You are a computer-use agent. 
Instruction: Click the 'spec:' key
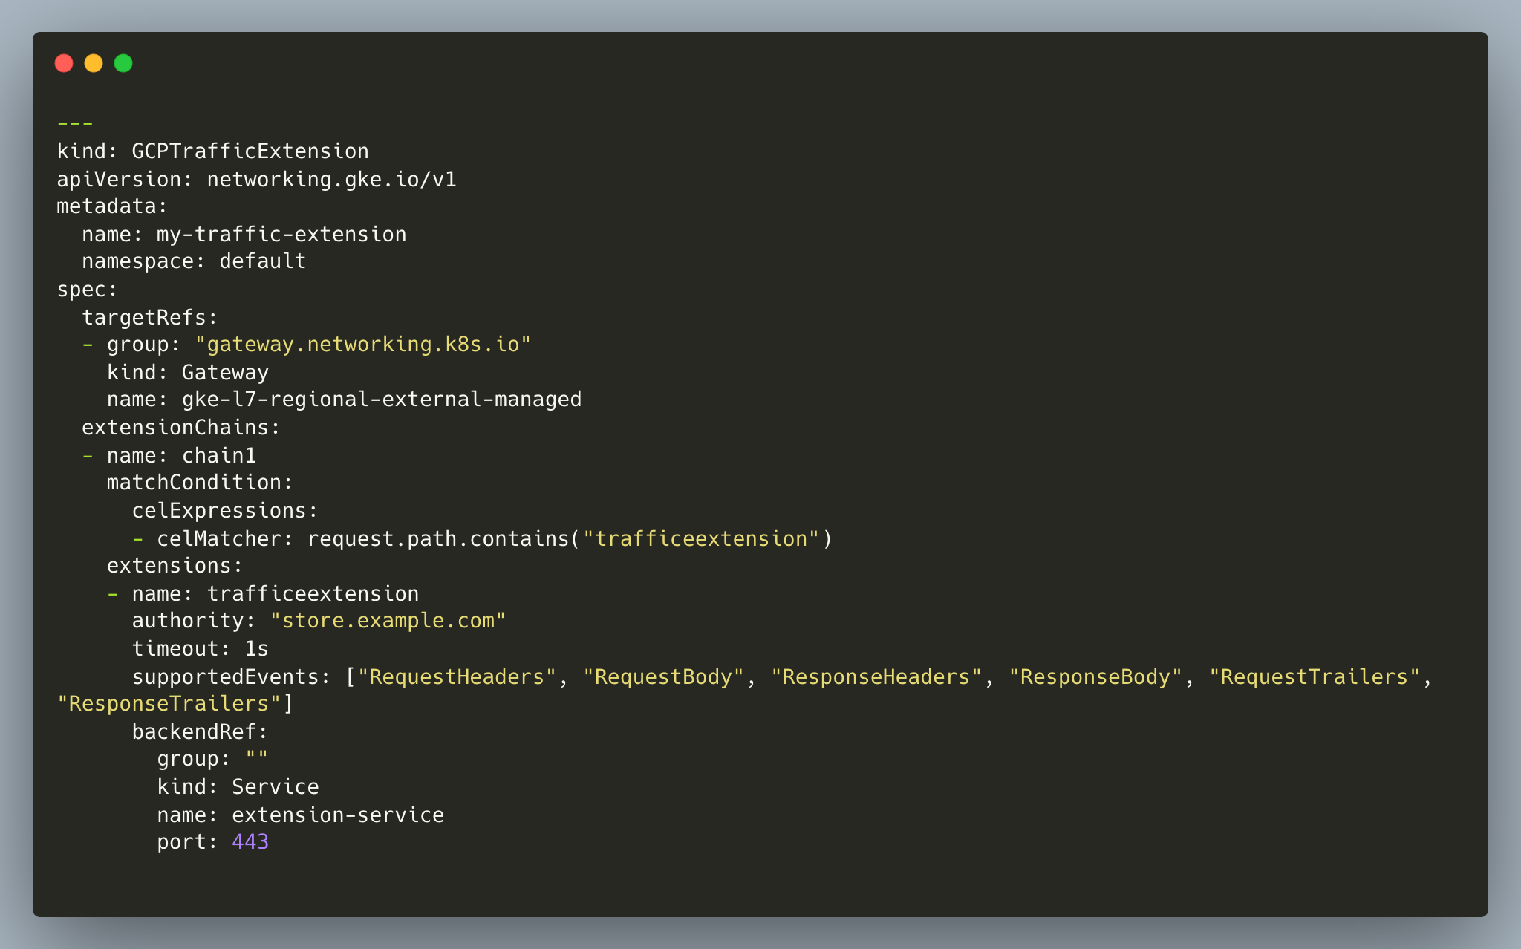(88, 290)
